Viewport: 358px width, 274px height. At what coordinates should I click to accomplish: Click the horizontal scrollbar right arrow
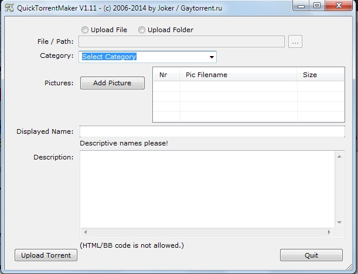[x=330, y=232]
